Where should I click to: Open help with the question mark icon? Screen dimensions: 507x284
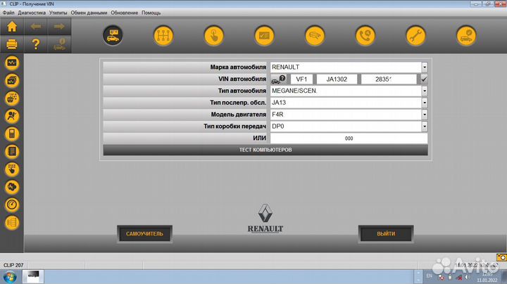[36, 44]
